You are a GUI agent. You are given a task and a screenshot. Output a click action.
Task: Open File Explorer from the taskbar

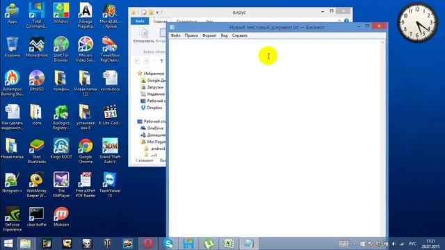click(x=26, y=244)
